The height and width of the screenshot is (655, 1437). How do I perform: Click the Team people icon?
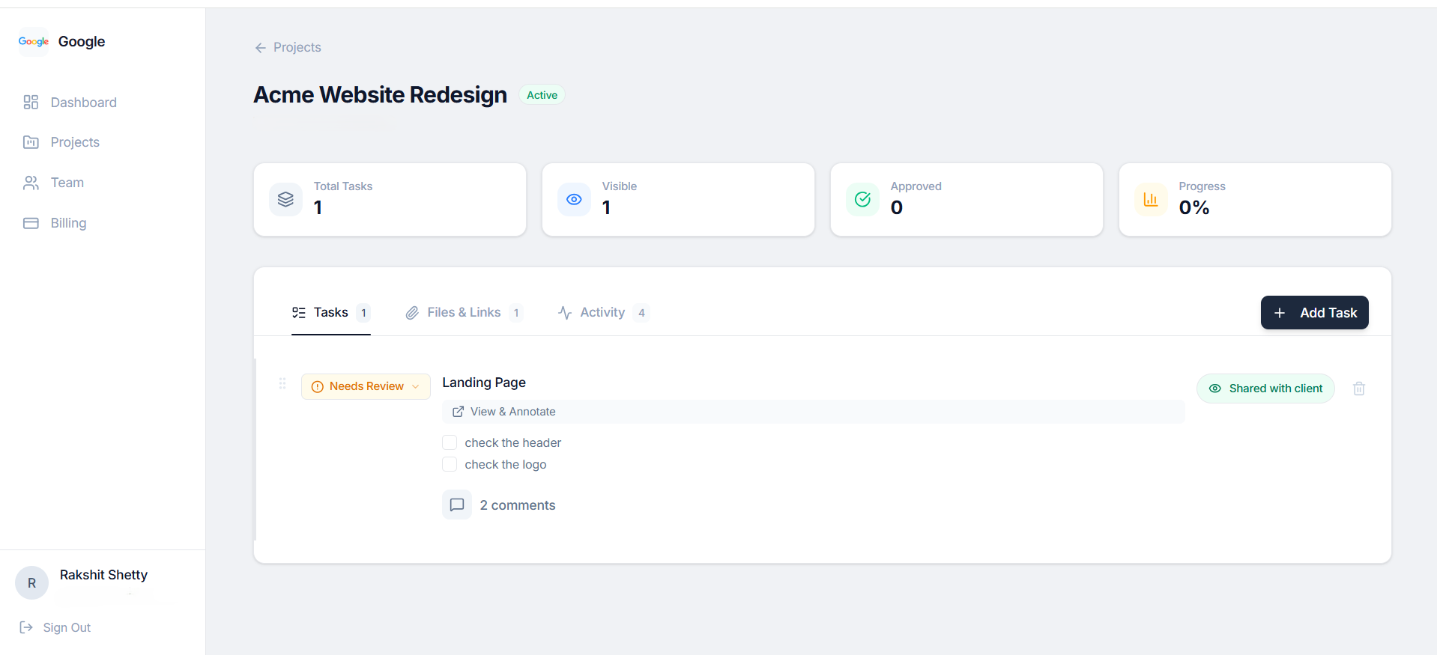tap(31, 183)
